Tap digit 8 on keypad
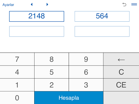Image resolution: width=139 pixels, height=104 pixels. point(52,59)
